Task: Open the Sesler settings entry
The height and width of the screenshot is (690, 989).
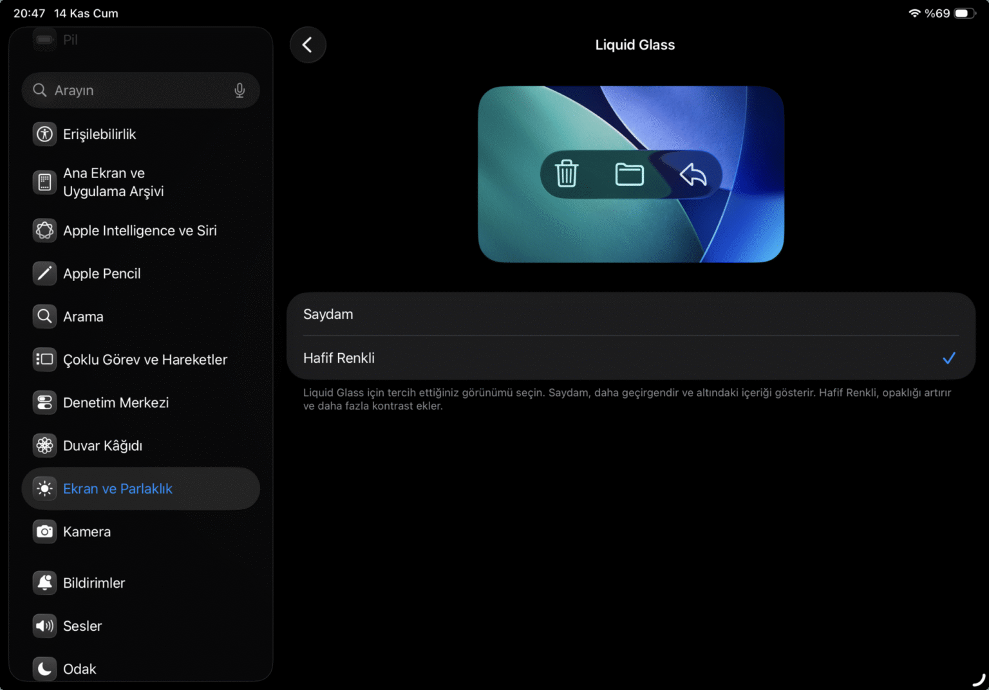Action: tap(82, 626)
